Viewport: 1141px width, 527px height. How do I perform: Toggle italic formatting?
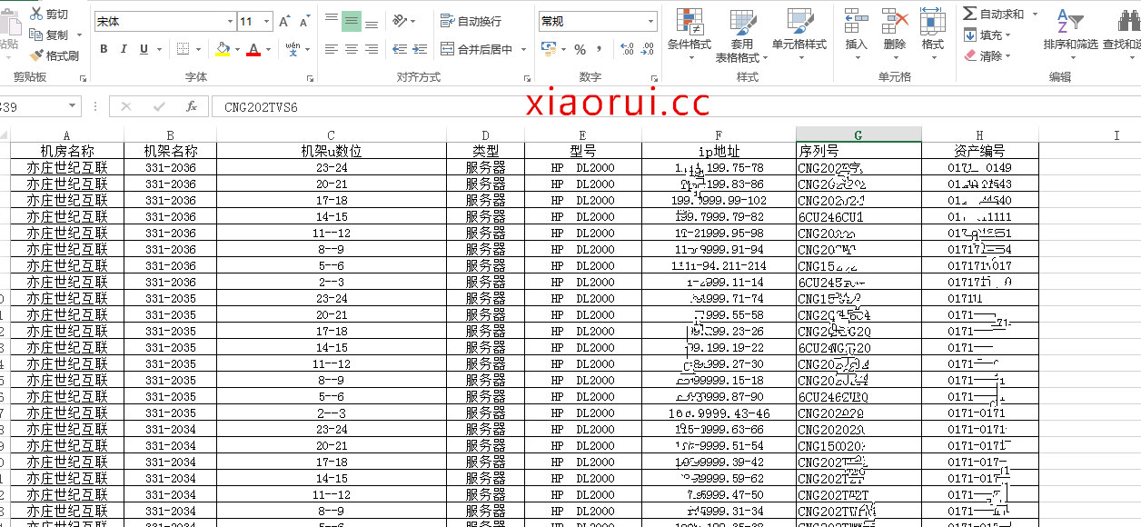[x=124, y=49]
